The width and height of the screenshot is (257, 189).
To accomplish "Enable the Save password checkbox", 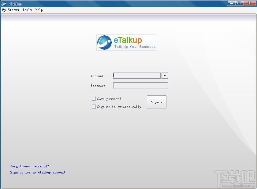I will (x=94, y=99).
